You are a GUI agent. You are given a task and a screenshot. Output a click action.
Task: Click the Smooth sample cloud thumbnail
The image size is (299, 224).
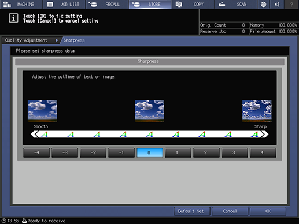tap(42, 111)
